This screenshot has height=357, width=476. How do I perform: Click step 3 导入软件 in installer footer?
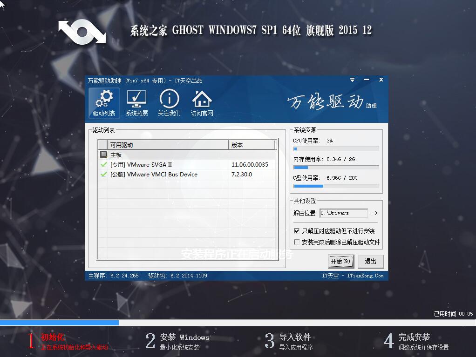pos(289,341)
